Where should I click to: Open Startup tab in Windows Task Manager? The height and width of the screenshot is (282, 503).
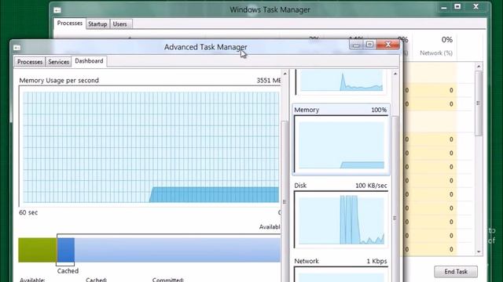[x=97, y=24]
